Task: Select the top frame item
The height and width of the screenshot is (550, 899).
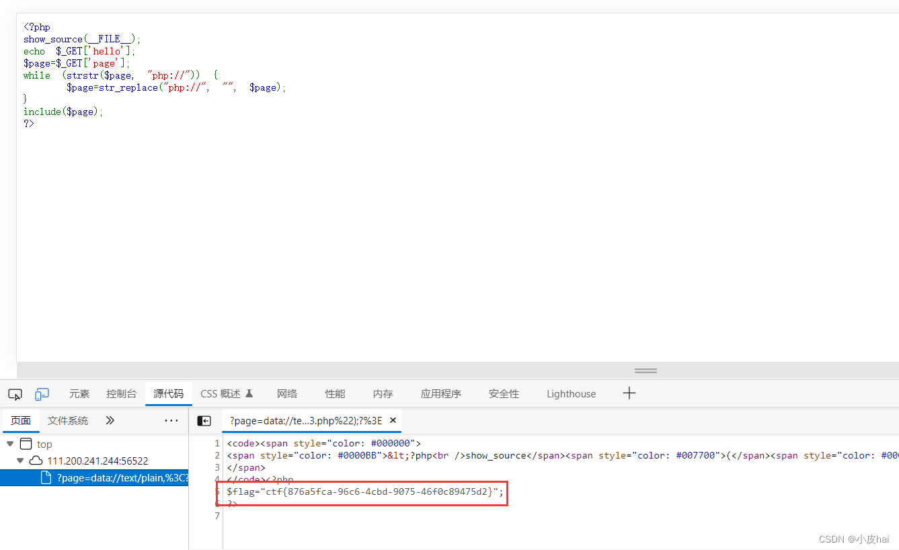Action: pyautogui.click(x=44, y=444)
